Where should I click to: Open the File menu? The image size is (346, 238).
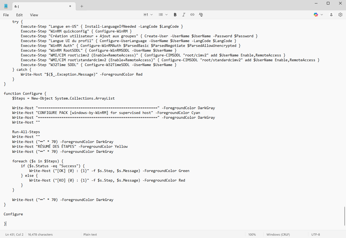(x=6, y=15)
